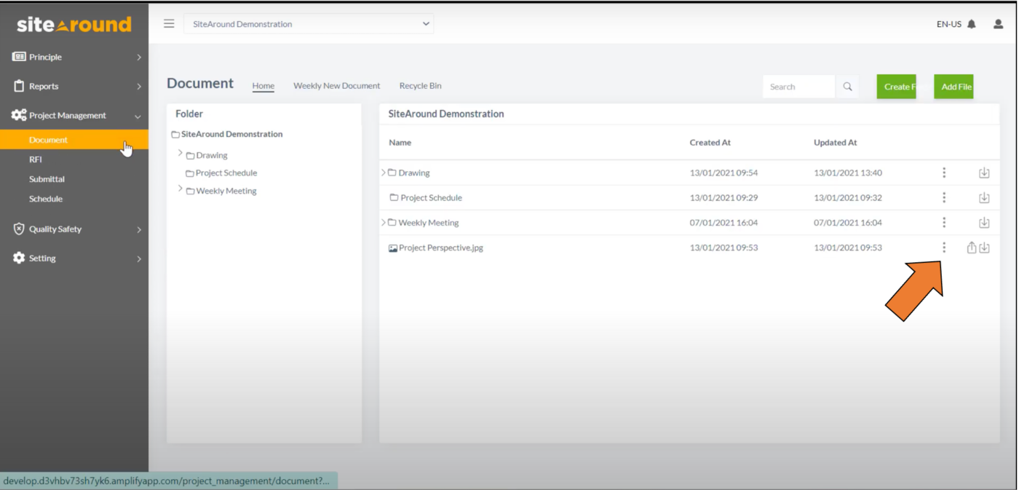Expand the Drawing folder in the tree
The image size is (1019, 490).
click(x=180, y=154)
